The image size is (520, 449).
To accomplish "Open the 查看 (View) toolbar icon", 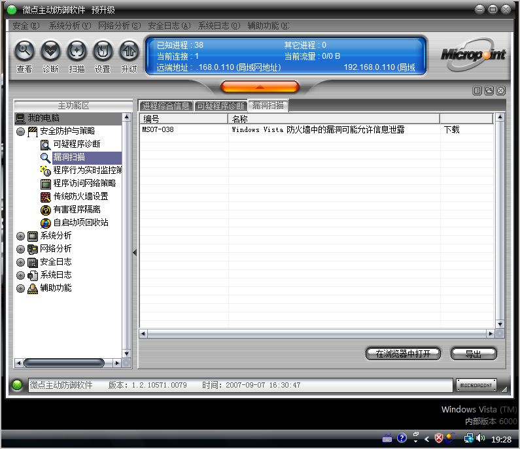I will 24,51.
